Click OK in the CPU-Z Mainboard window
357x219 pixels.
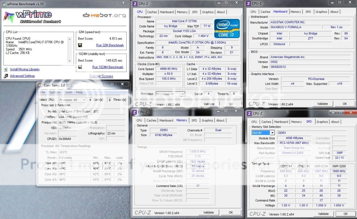tap(345, 104)
